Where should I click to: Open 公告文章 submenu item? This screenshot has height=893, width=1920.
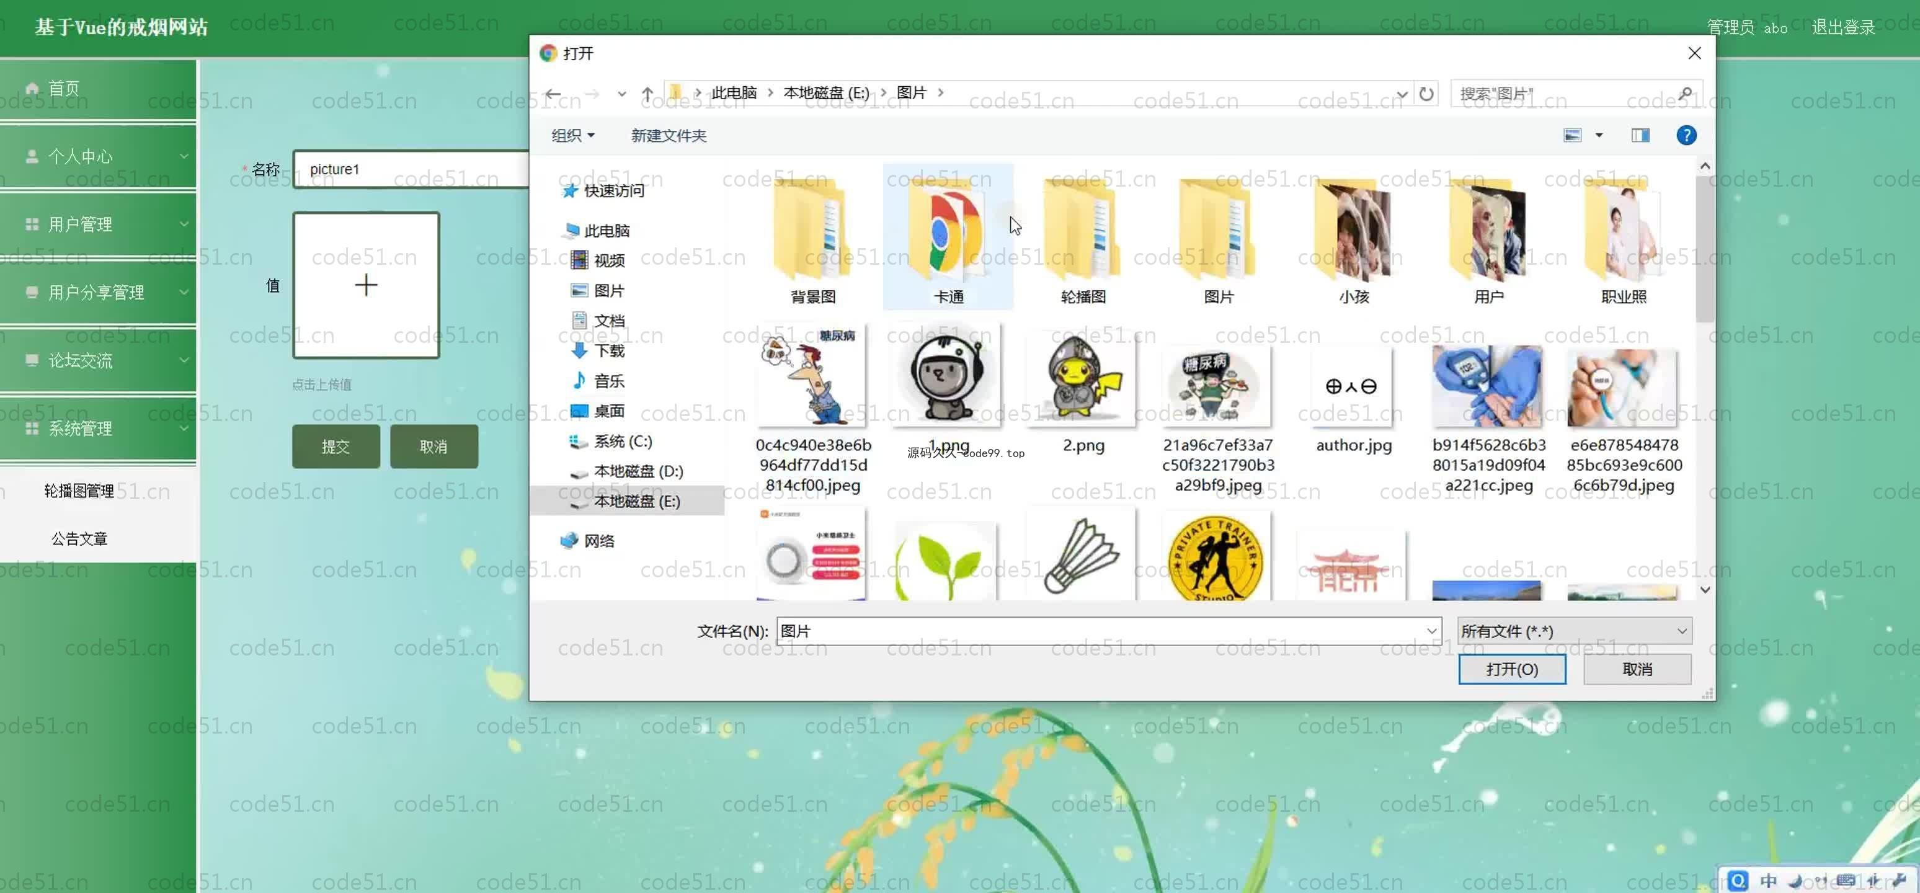[x=79, y=538]
